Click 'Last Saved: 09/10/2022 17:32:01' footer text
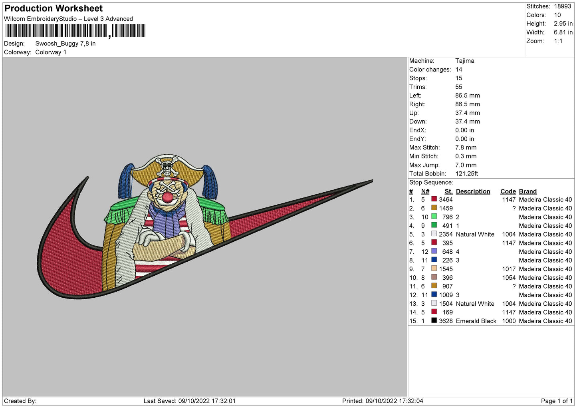577x408 pixels. tap(190, 401)
